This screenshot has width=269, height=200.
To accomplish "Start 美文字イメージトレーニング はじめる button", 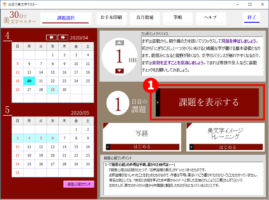I will (225, 147).
